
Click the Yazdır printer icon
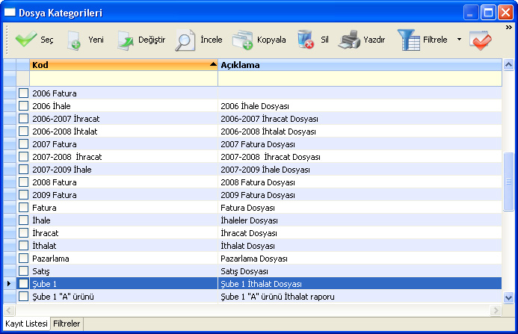pyautogui.click(x=350, y=40)
